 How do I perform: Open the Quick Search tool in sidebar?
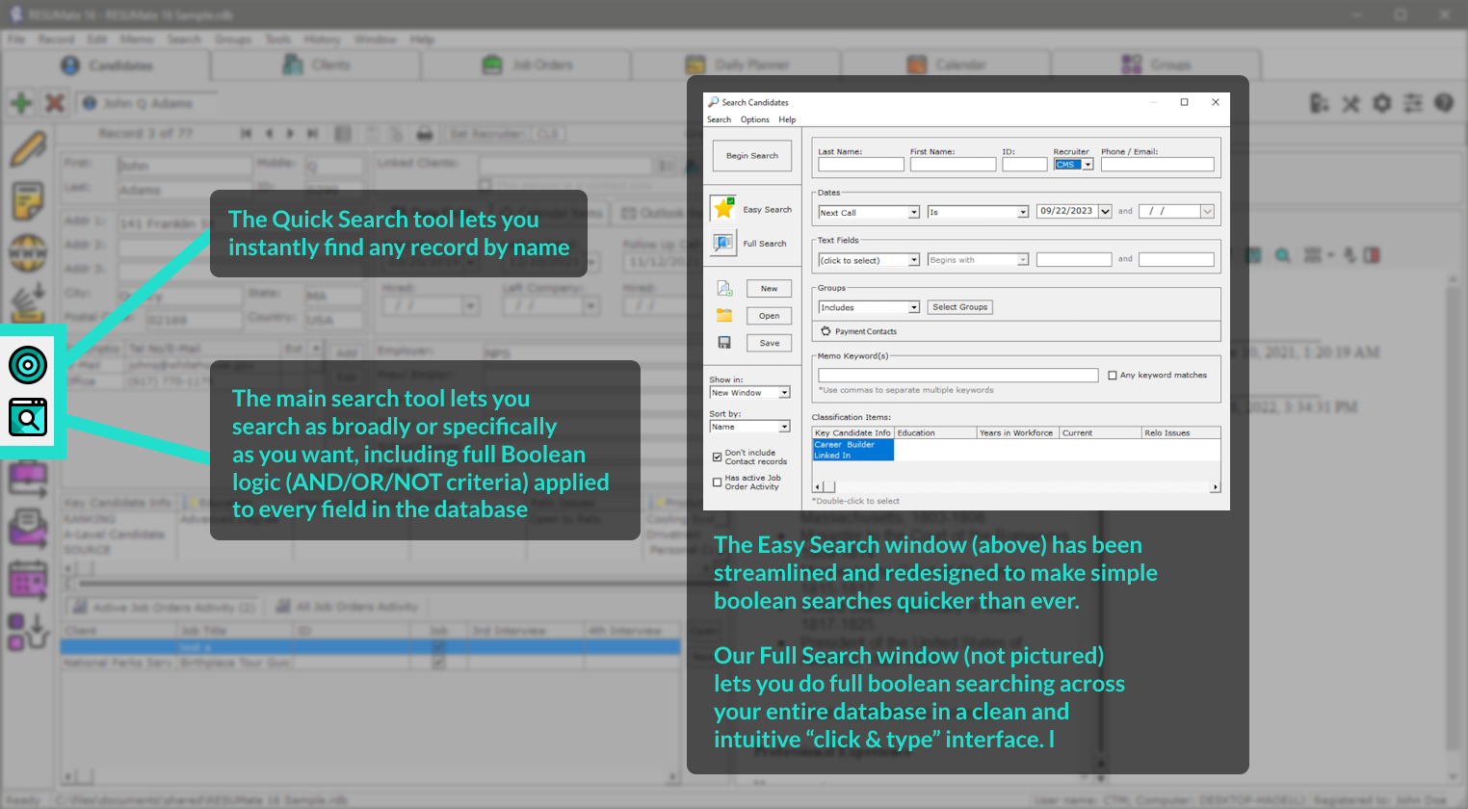(28, 365)
